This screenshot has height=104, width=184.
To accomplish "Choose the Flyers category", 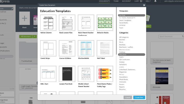I will 121,57.
